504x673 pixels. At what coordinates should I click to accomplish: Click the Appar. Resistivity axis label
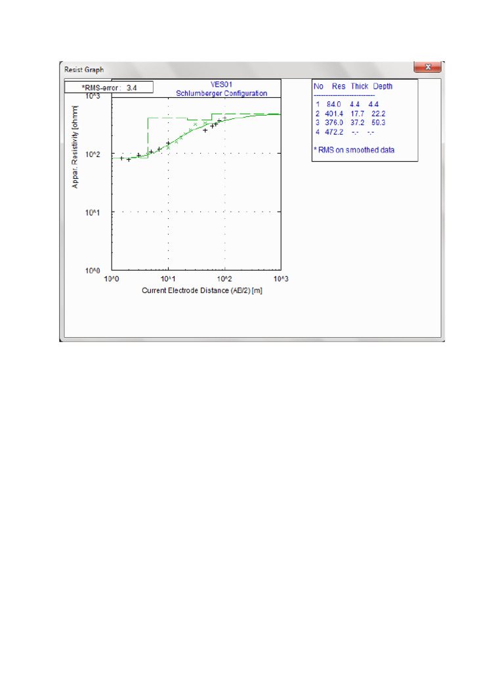(75, 147)
